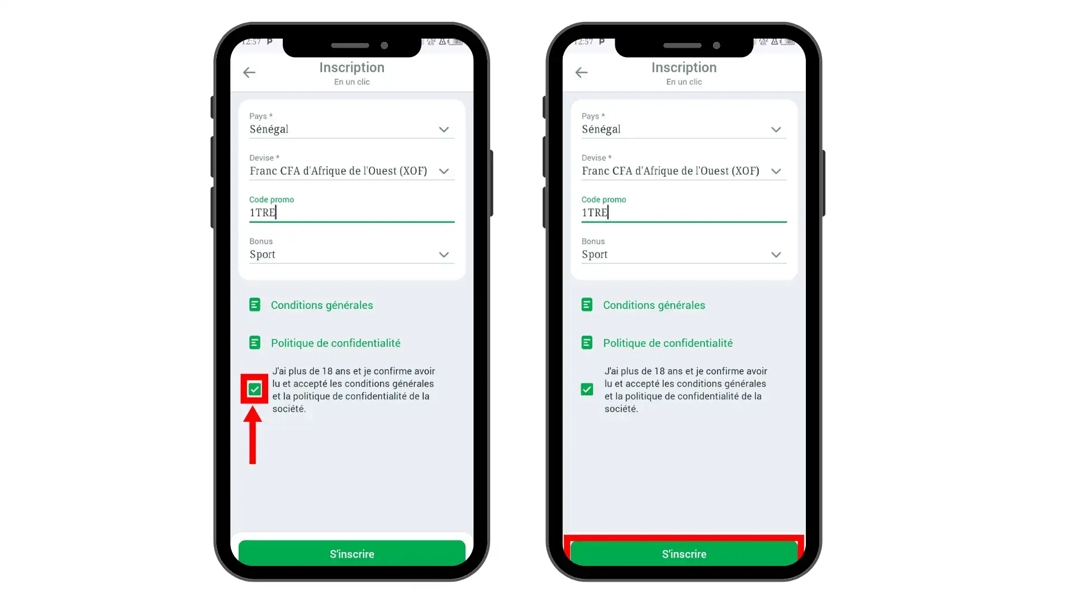The height and width of the screenshot is (604, 1073).
Task: Expand the Pays country dropdown
Action: (444, 129)
